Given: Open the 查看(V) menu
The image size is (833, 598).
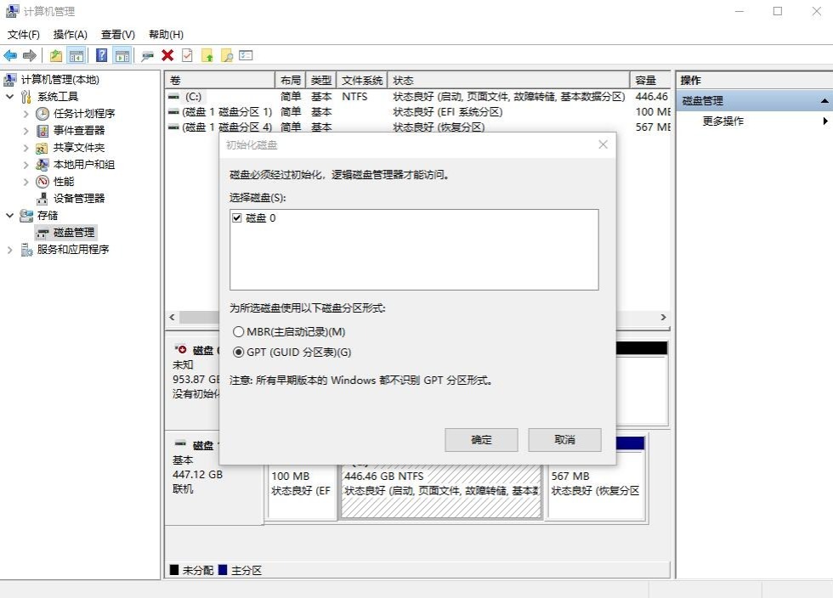Looking at the screenshot, I should pyautogui.click(x=117, y=35).
